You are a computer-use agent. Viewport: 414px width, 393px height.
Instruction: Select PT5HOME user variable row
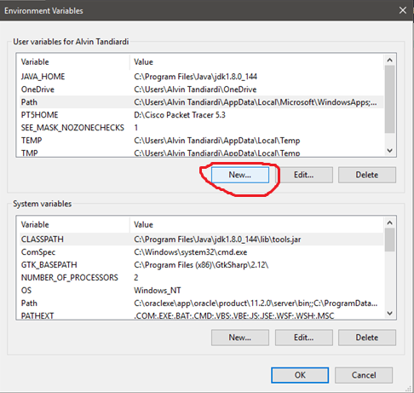202,115
